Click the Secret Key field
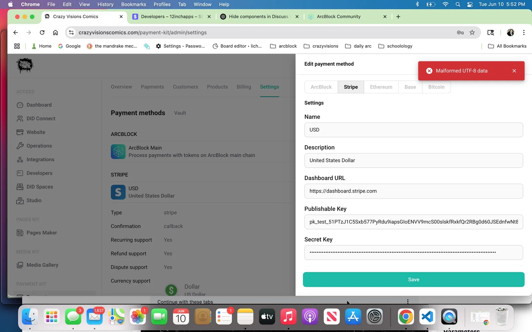The height and width of the screenshot is (332, 532). [414, 252]
